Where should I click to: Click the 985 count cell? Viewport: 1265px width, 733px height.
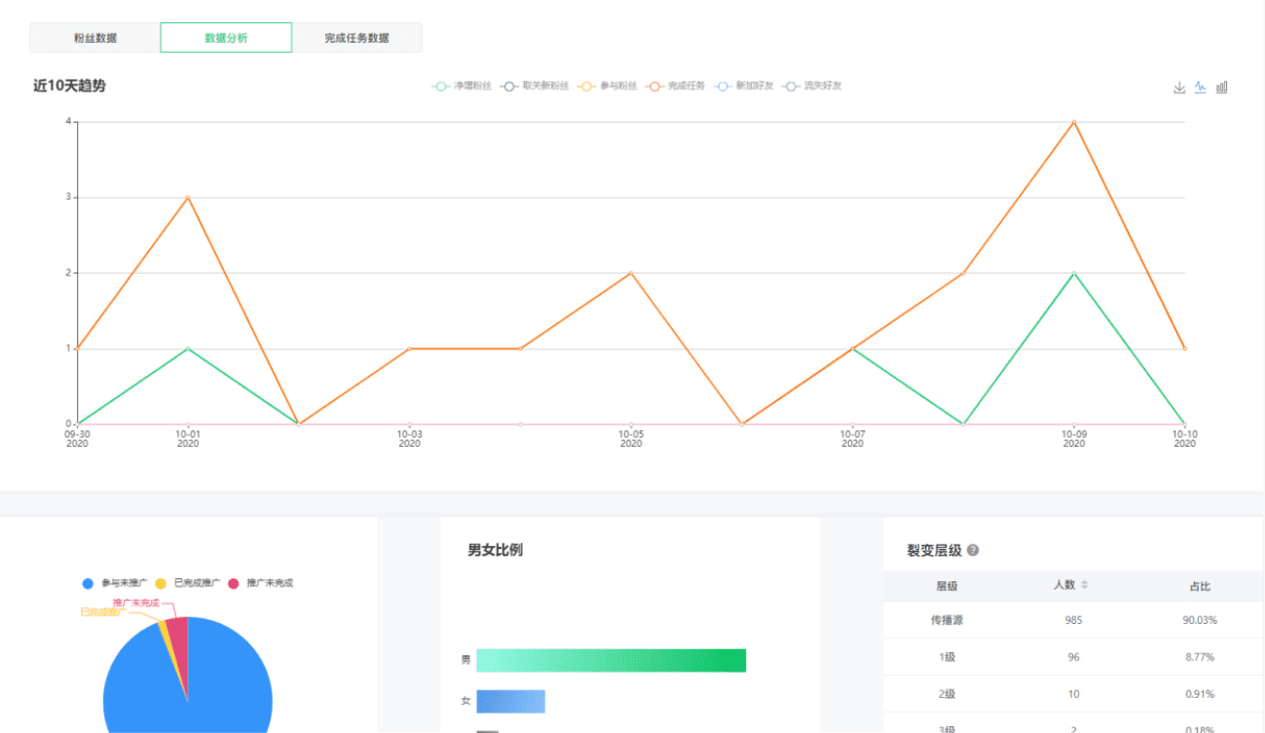coord(1073,620)
